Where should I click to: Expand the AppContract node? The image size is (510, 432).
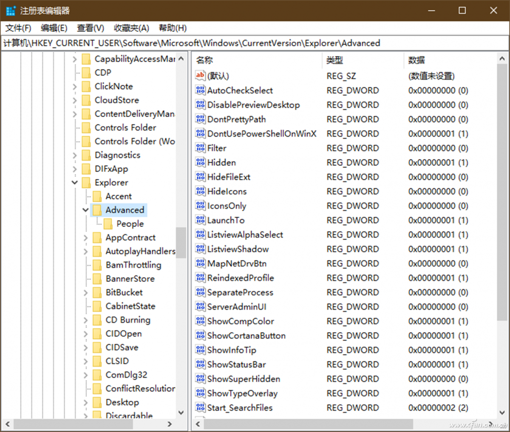click(85, 237)
